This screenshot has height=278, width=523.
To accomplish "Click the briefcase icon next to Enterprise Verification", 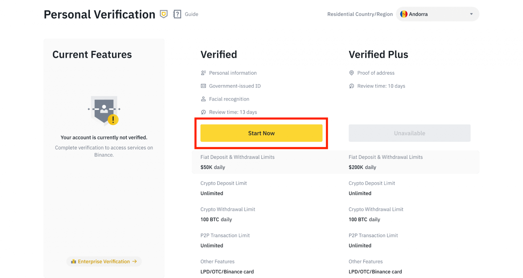I will [x=73, y=261].
